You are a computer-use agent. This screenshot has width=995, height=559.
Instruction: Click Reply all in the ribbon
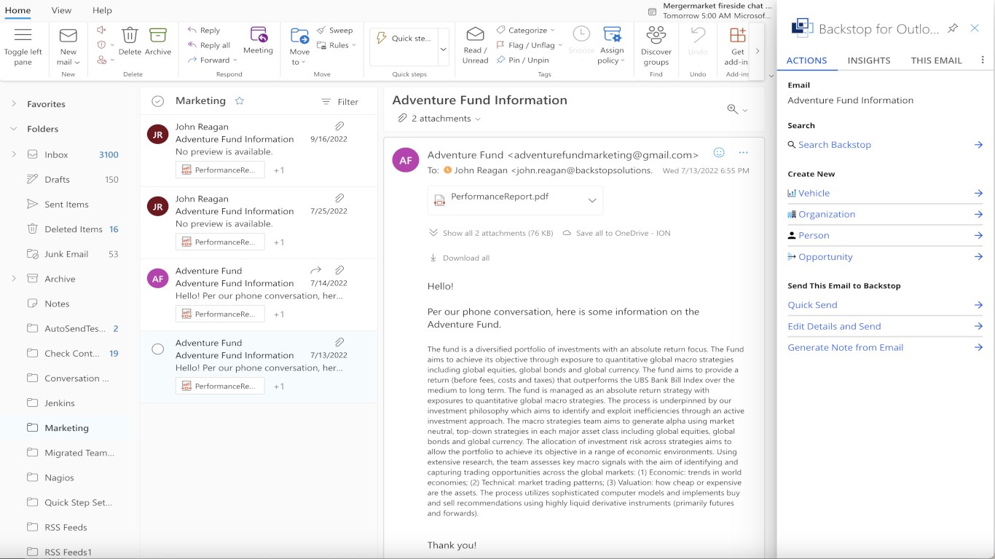tap(208, 45)
